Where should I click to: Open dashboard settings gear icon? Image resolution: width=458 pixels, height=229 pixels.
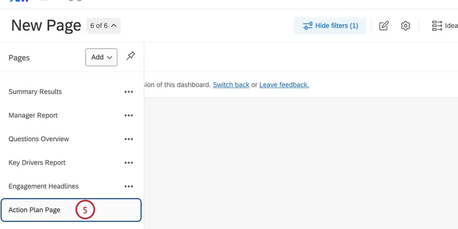(406, 26)
